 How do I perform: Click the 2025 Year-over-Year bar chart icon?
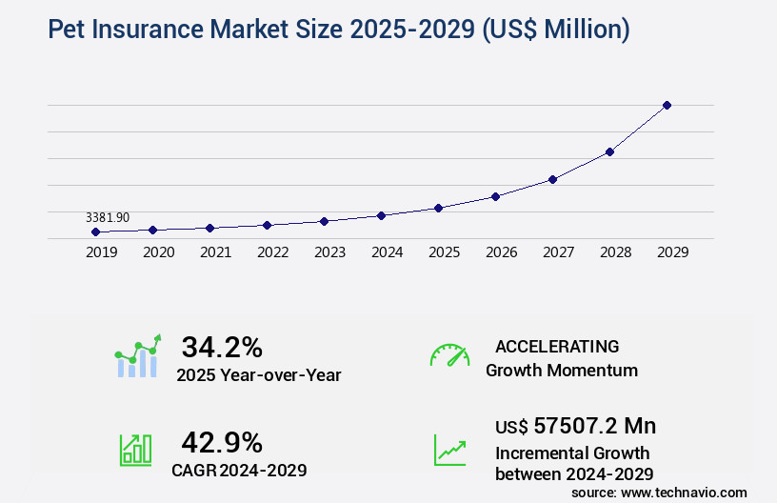click(139, 357)
